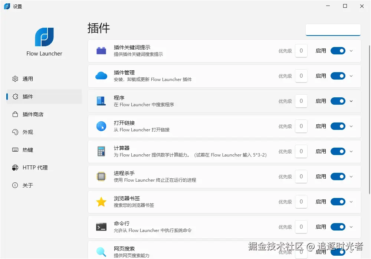Viewport: 371px width, 259px height.
Task: Expand the 进程杀手 row chevron
Action: click(351, 176)
